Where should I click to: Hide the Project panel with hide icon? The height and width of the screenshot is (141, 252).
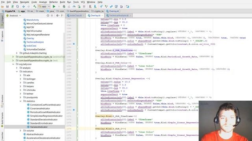(62, 16)
